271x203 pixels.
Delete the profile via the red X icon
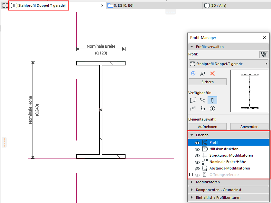coord(212,73)
